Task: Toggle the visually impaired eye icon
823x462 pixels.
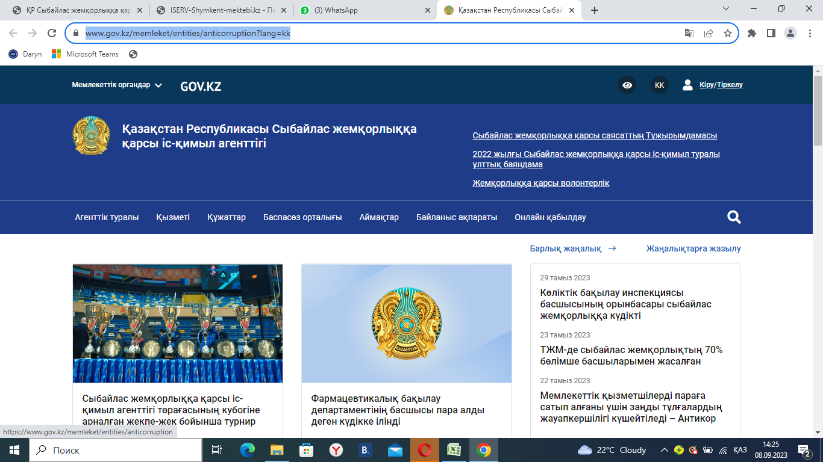Action: 627,85
